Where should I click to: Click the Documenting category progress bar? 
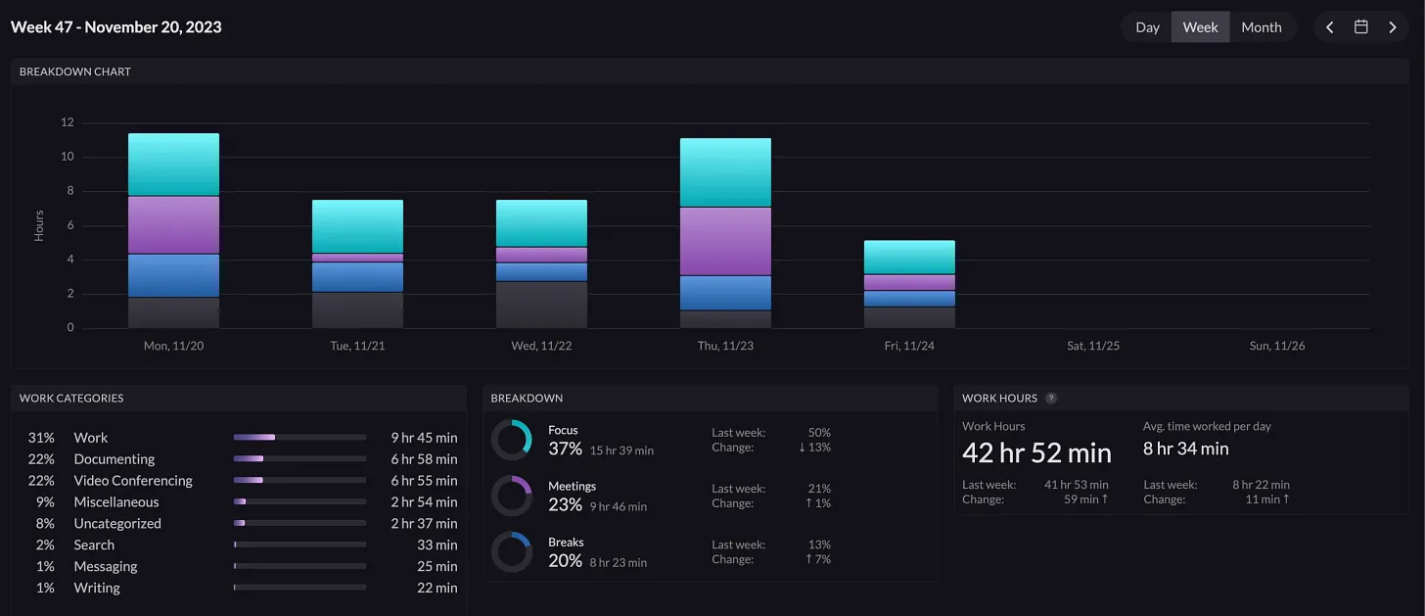click(299, 458)
